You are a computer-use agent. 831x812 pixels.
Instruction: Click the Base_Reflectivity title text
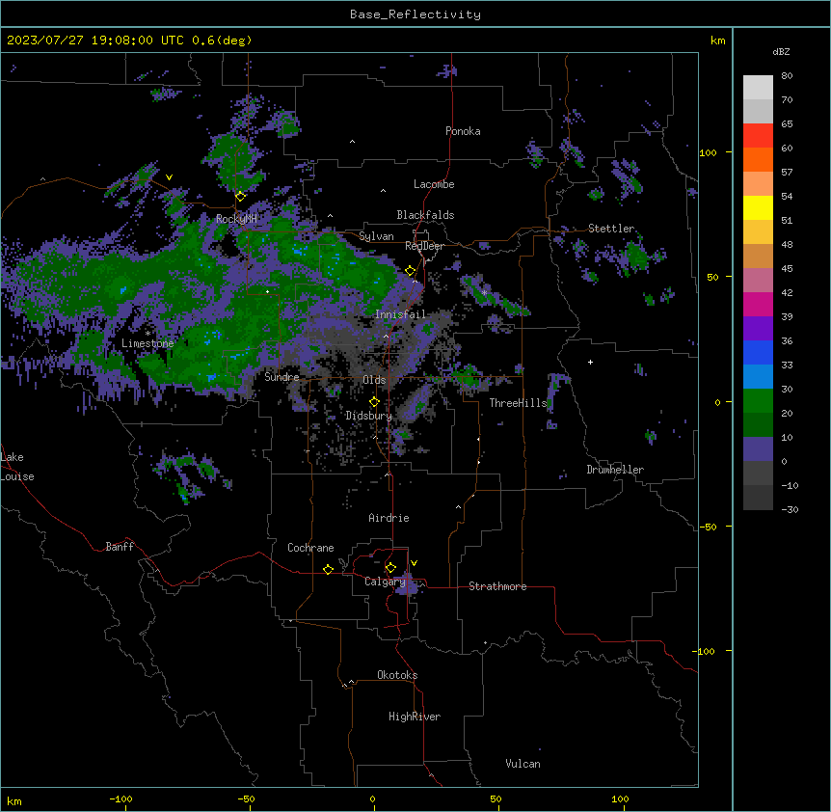pos(415,14)
